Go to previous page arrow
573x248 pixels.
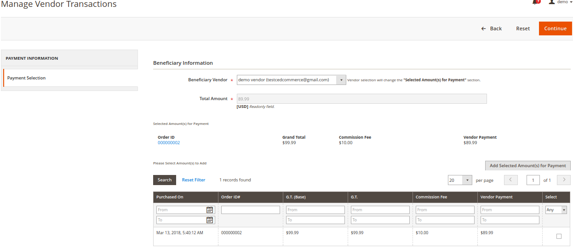511,180
